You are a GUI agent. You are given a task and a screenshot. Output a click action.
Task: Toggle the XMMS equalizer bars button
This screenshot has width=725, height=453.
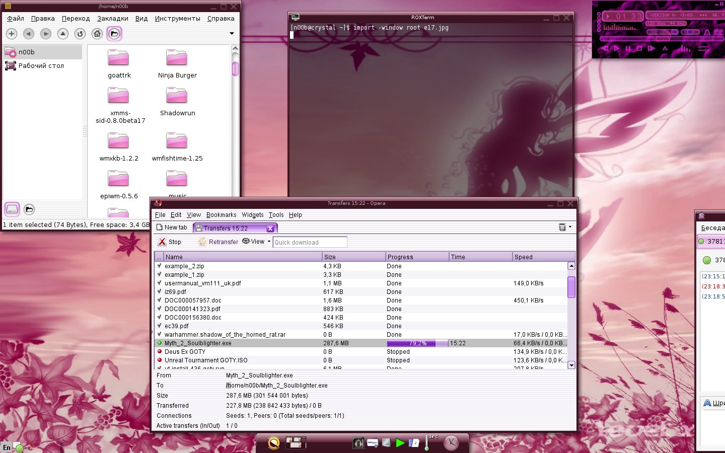pos(685,48)
